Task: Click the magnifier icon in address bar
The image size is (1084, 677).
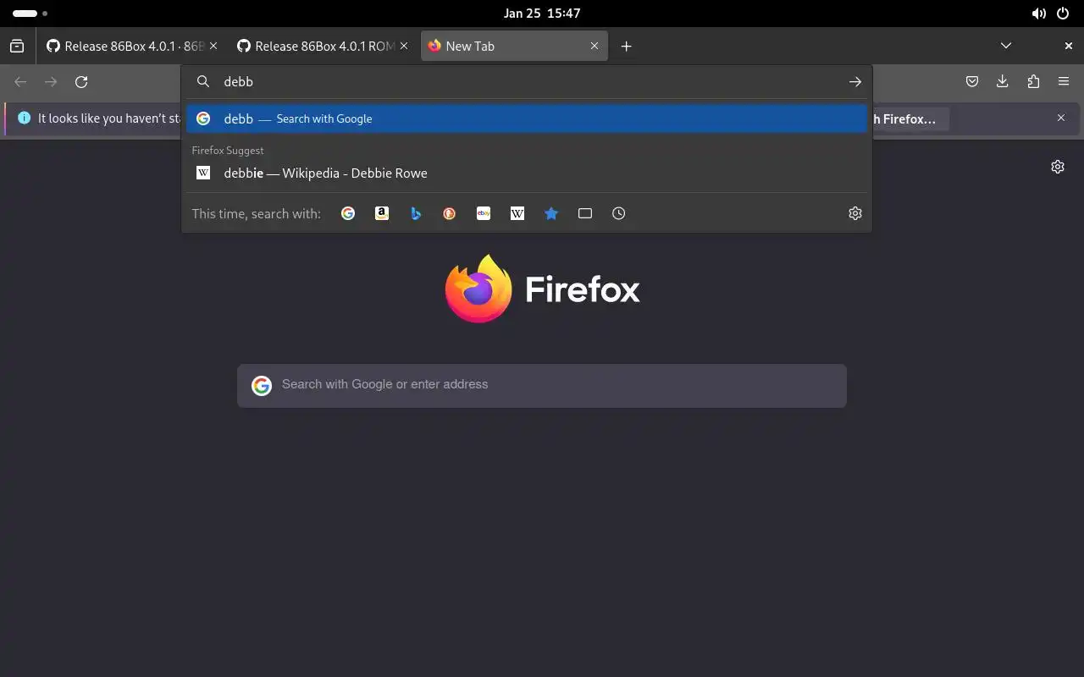Action: pos(203,81)
